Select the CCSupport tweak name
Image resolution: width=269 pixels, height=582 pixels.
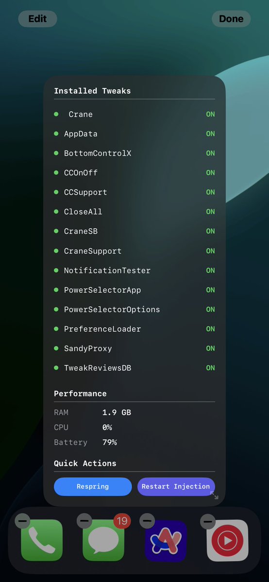pyautogui.click(x=85, y=192)
